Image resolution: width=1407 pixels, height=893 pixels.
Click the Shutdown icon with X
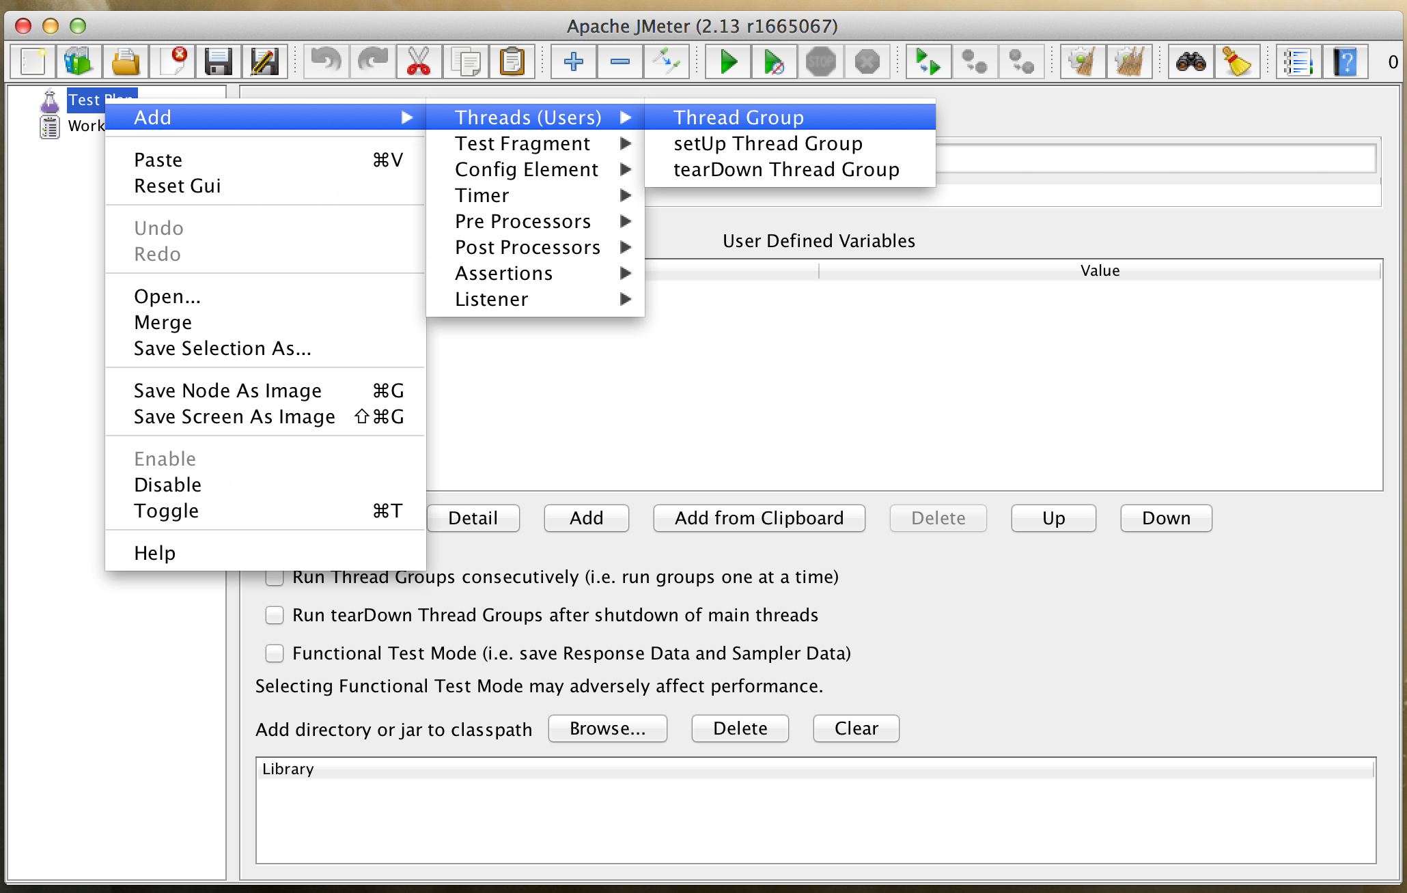[867, 62]
